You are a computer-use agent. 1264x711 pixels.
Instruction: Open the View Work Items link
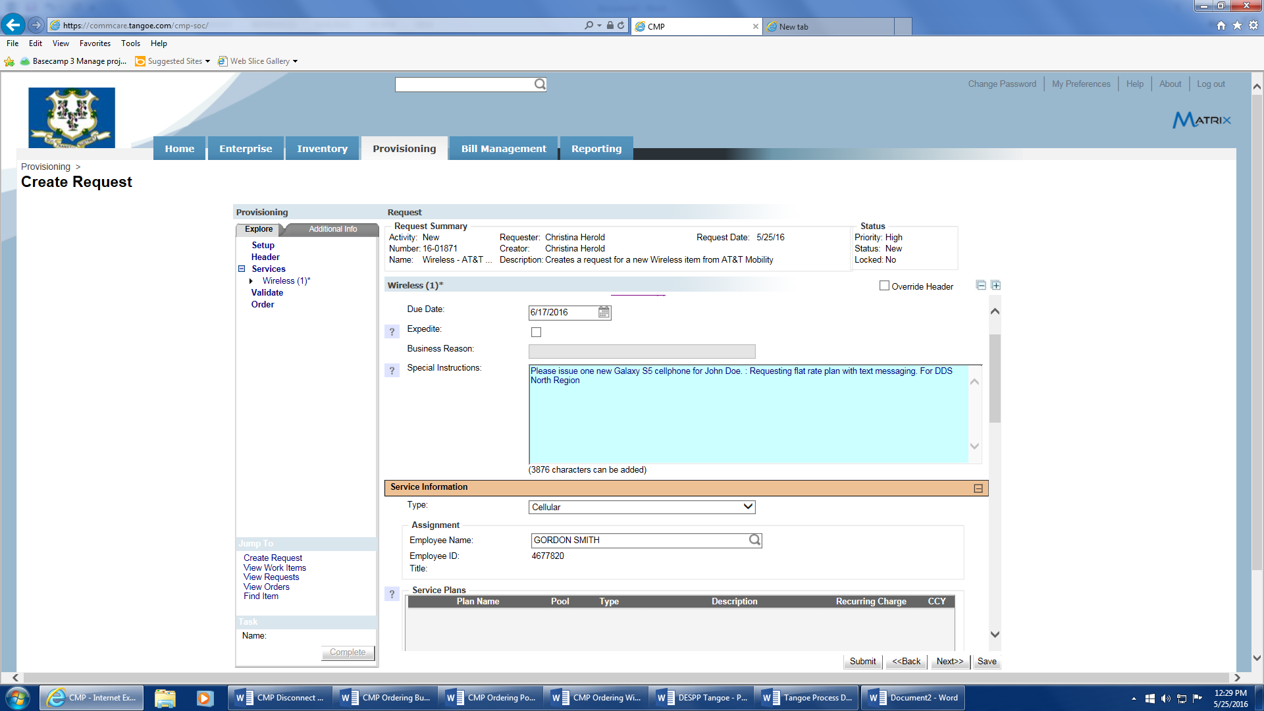click(275, 567)
